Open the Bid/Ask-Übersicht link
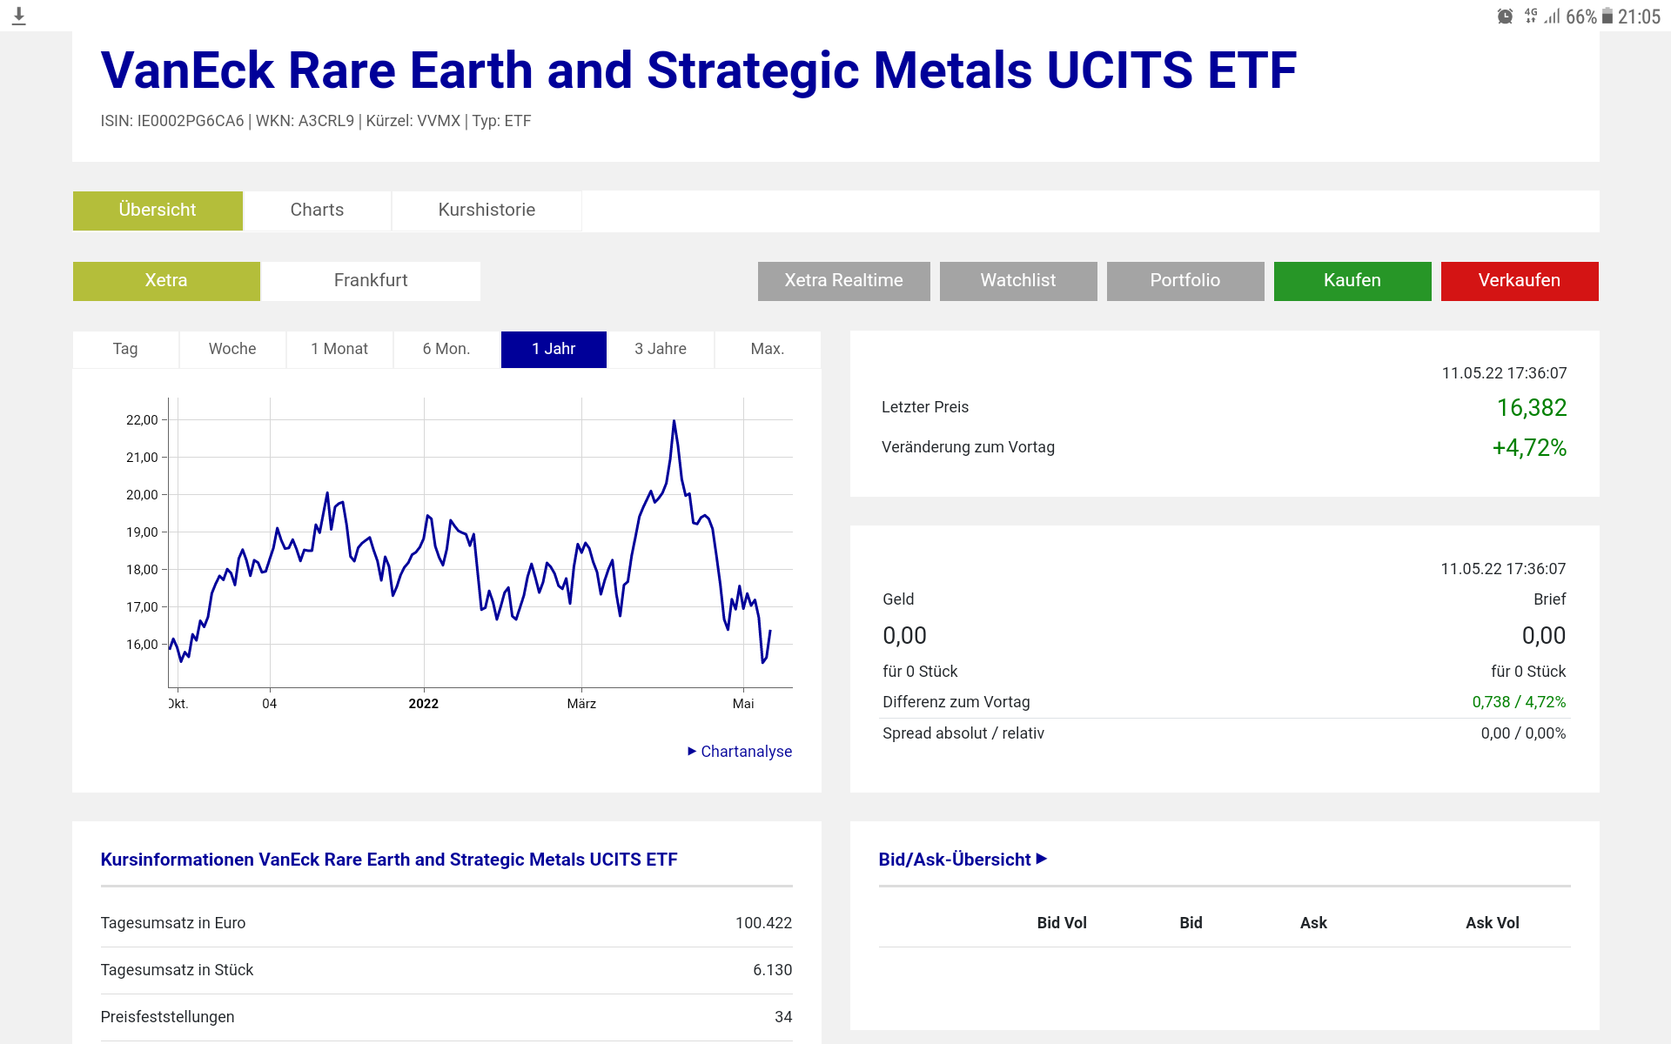The height and width of the screenshot is (1044, 1671). (x=955, y=860)
